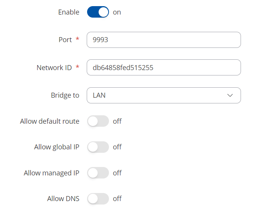Image resolution: width=259 pixels, height=216 pixels.
Task: Click the "Allow managed IP" label
Action: tap(51, 173)
